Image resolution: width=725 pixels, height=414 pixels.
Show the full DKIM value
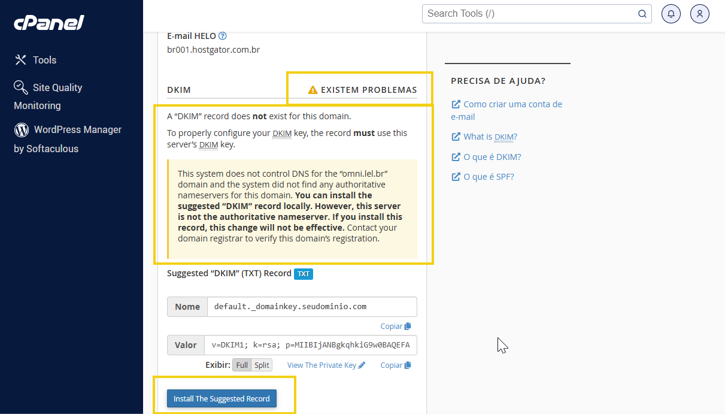pyautogui.click(x=242, y=365)
